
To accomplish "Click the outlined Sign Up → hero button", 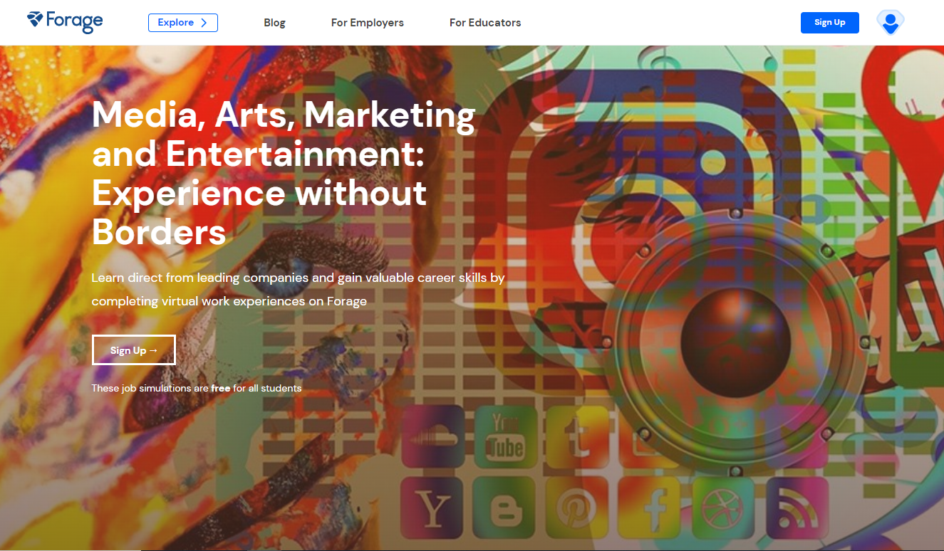I will (x=134, y=350).
